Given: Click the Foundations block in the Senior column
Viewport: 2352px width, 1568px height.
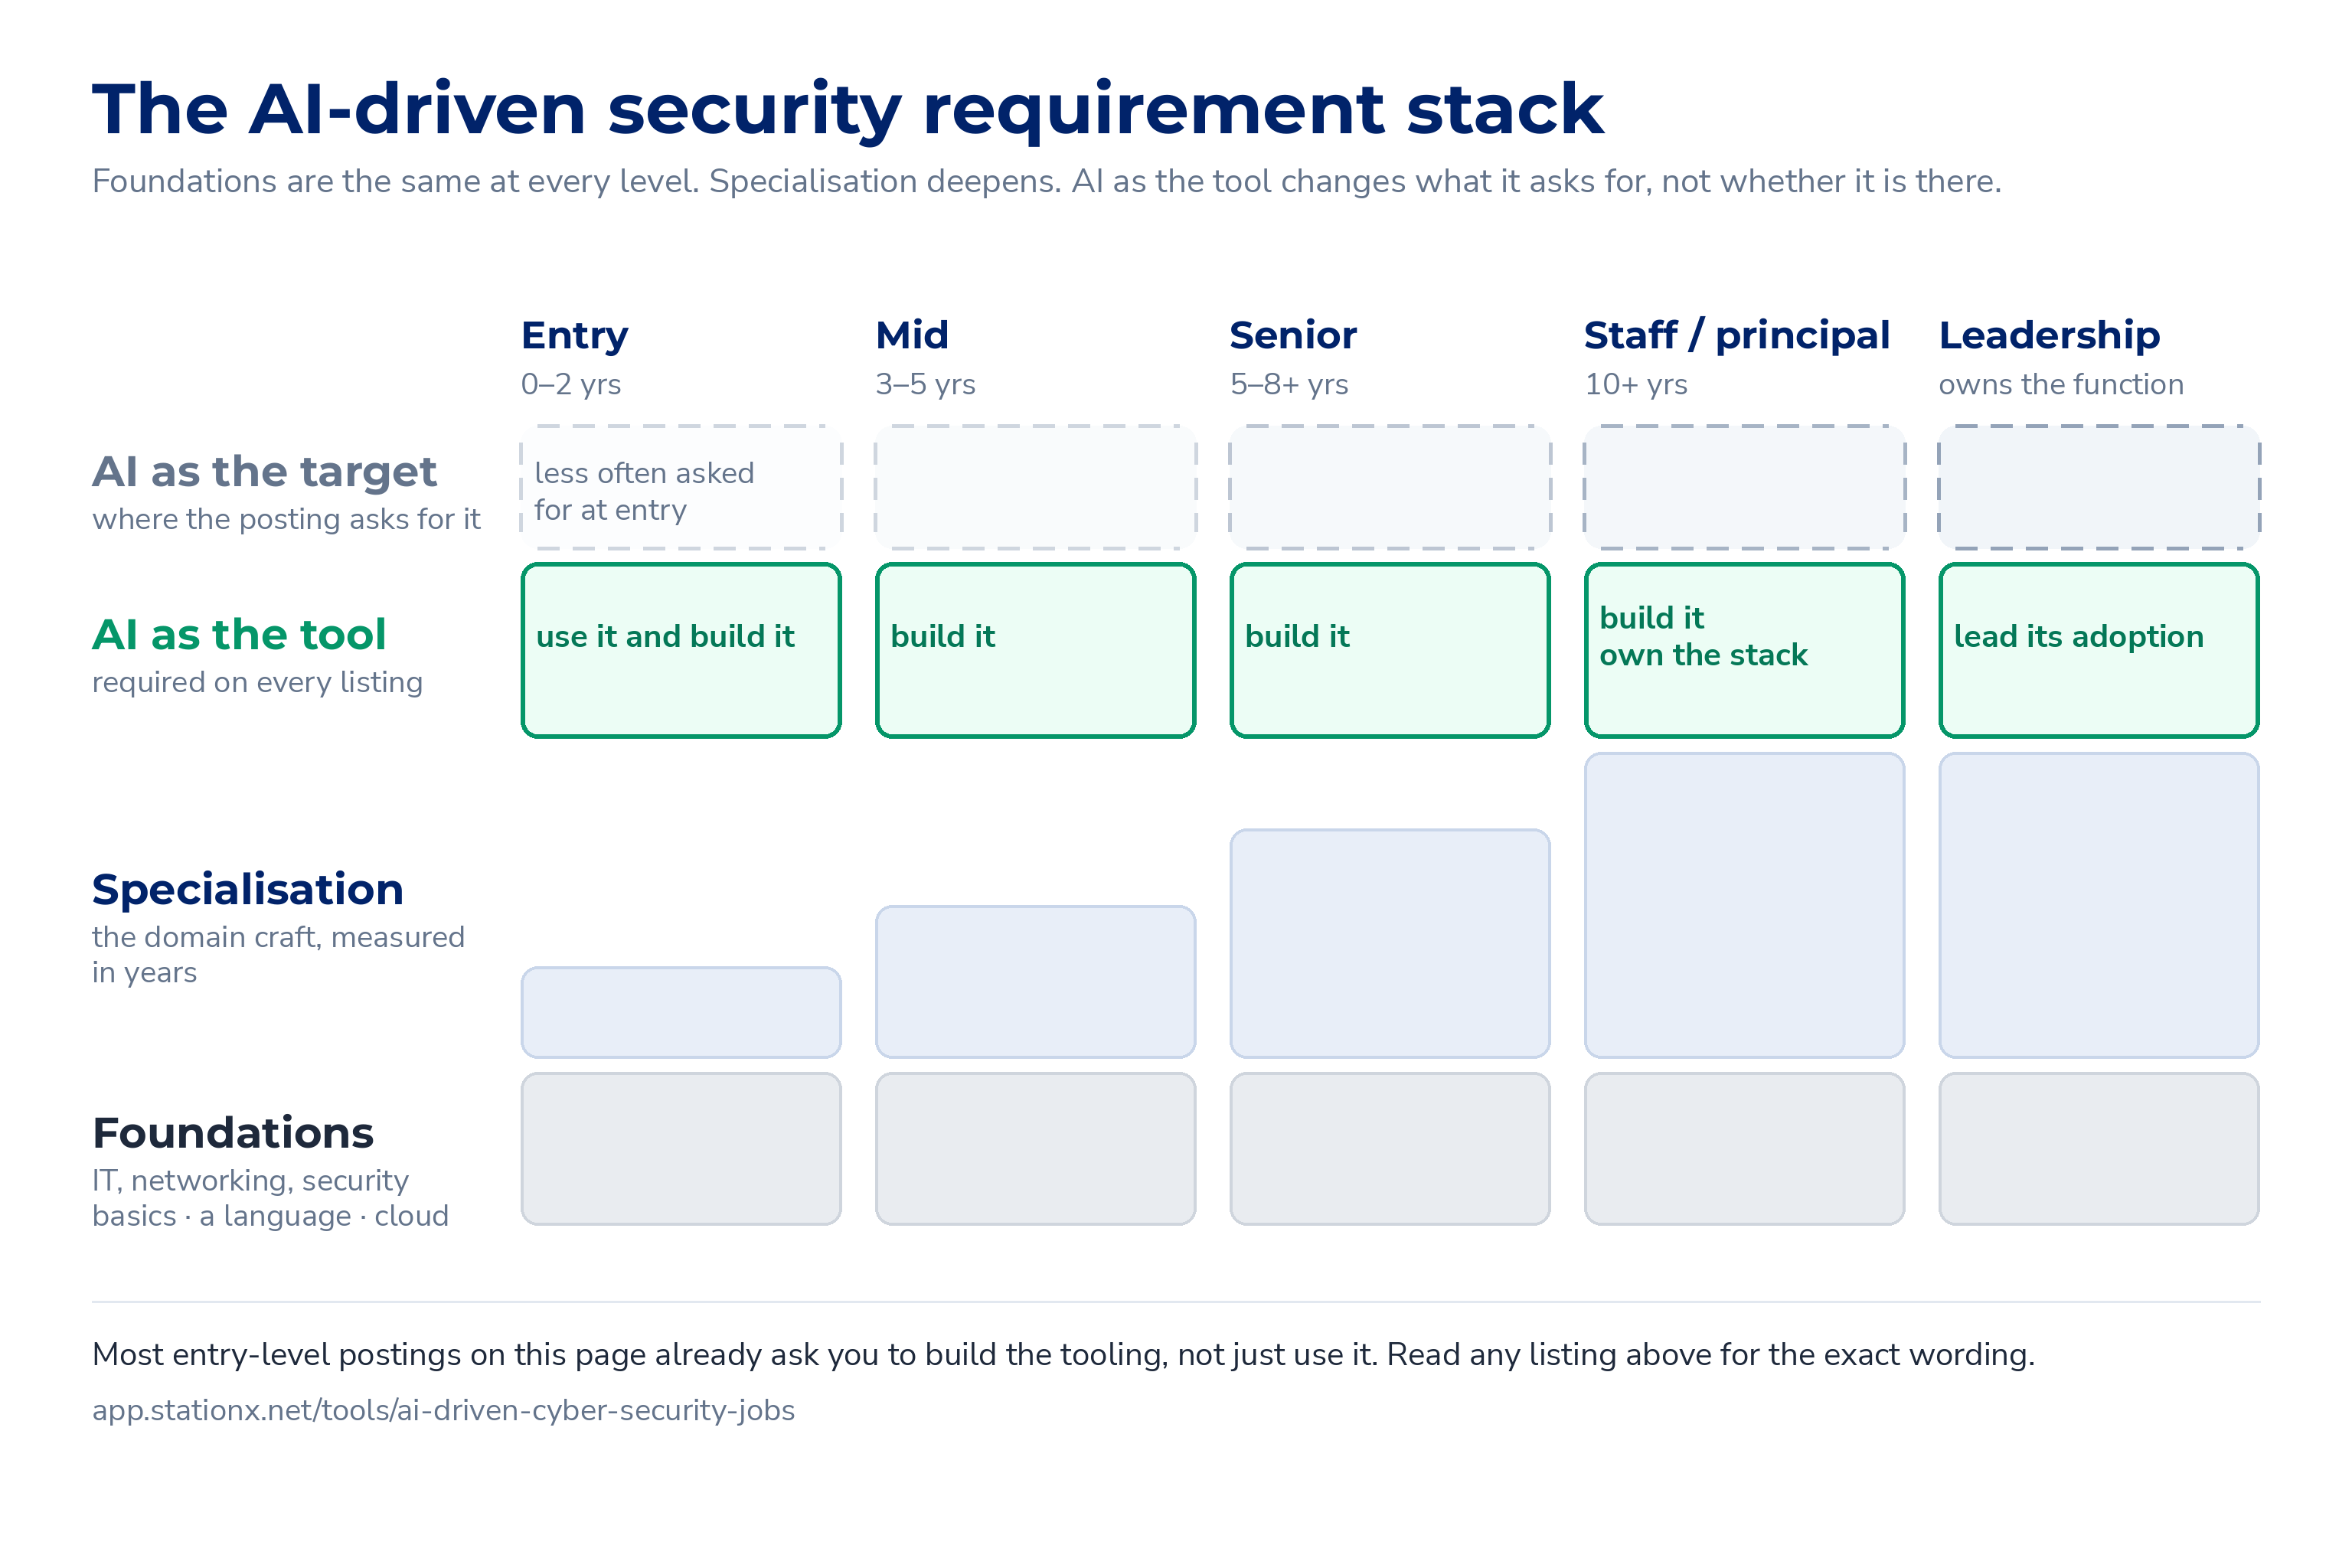Looking at the screenshot, I should pyautogui.click(x=1390, y=1148).
